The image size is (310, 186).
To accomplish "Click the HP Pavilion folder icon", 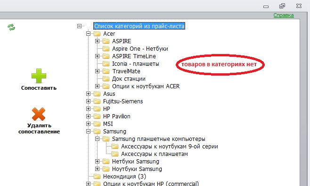I will point(97,116).
